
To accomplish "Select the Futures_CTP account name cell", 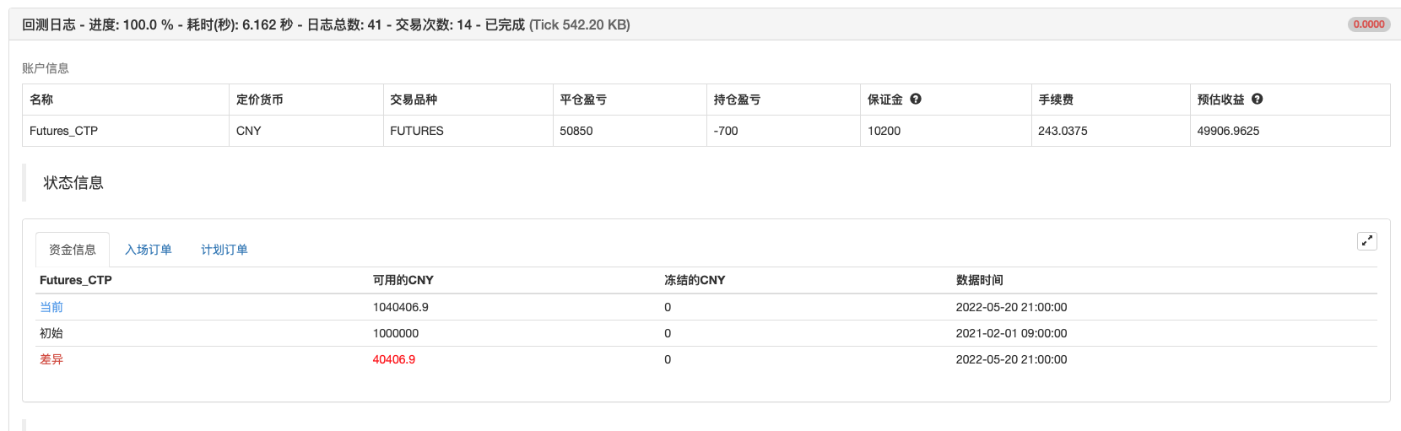I will 126,131.
